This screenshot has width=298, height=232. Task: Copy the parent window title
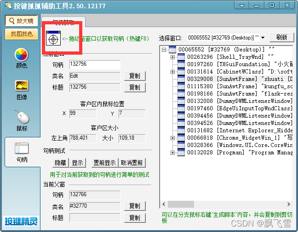(135, 218)
